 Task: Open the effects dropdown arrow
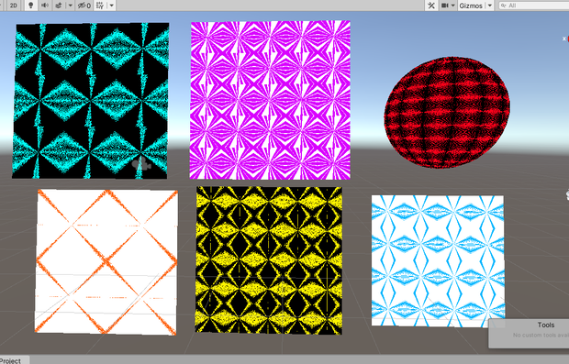[x=71, y=6]
